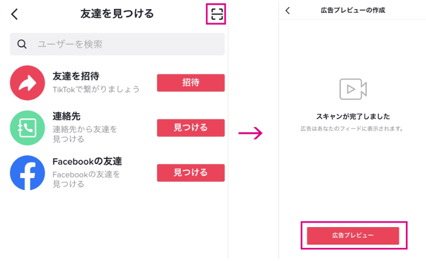Tap the blue Facebook logo icon
The width and height of the screenshot is (426, 261).
coord(28,172)
